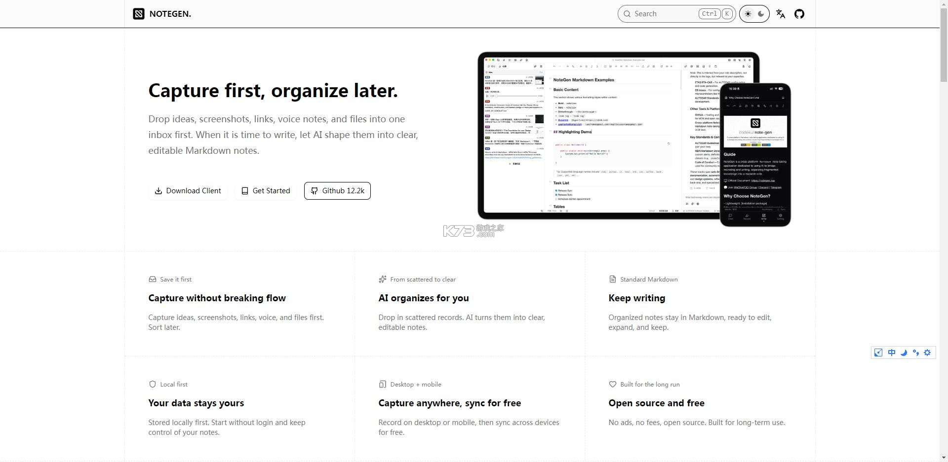
Task: Open the language translation menu icon
Action: tap(781, 14)
